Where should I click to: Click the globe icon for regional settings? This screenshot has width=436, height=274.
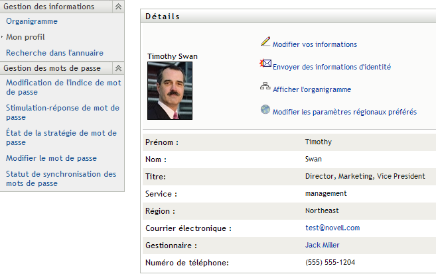(265, 110)
